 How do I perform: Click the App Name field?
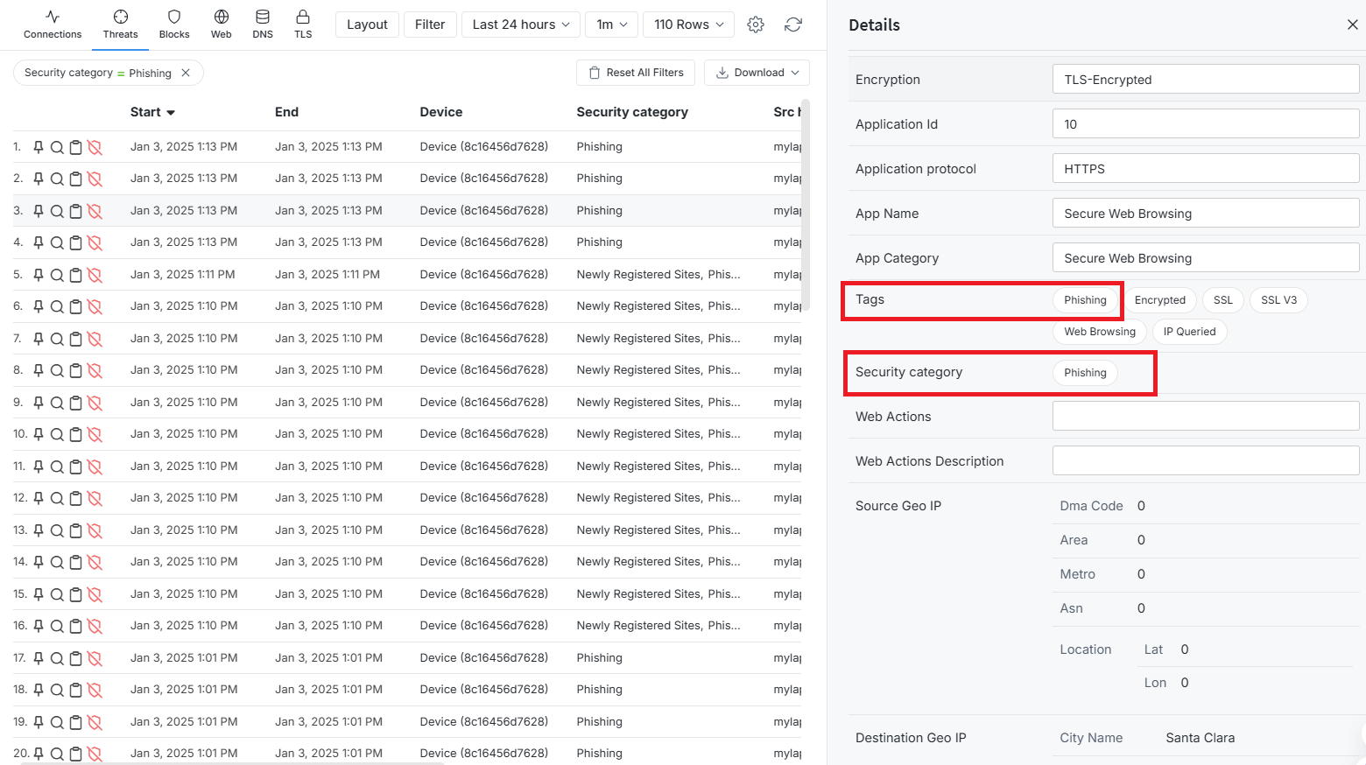(x=1205, y=213)
